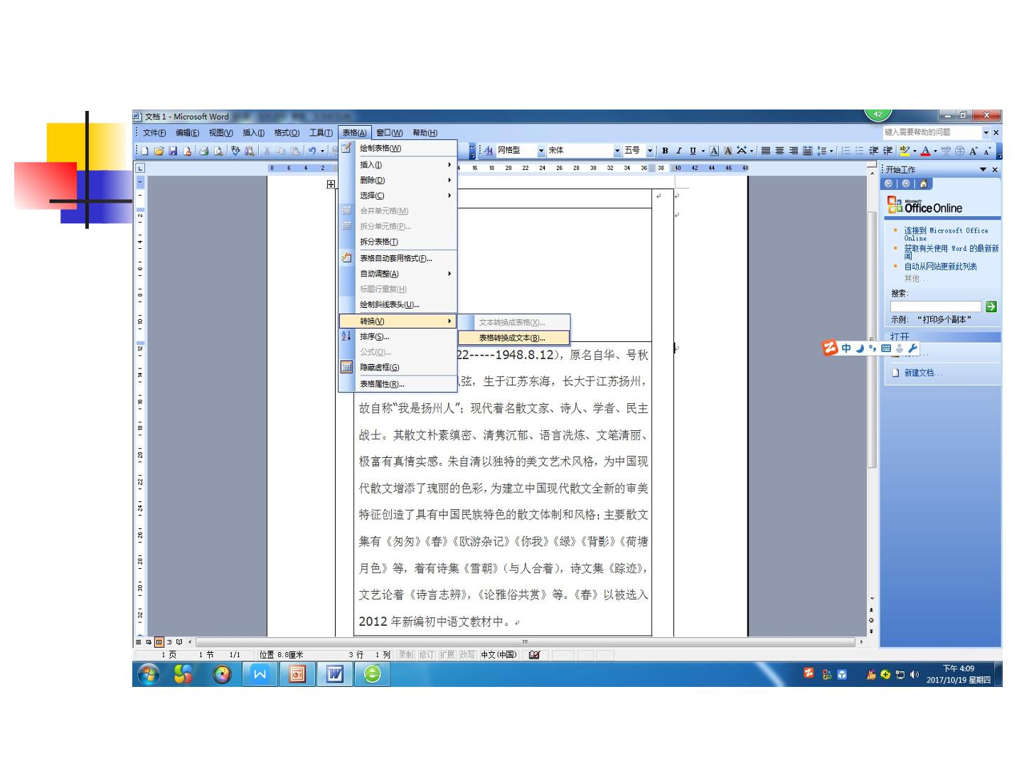Image resolution: width=1024 pixels, height=768 pixels.
Task: Apply distributed alignment
Action: pyautogui.click(x=807, y=151)
